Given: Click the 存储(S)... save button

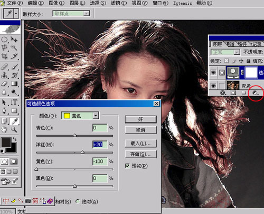Looking at the screenshot, I should tap(140, 154).
